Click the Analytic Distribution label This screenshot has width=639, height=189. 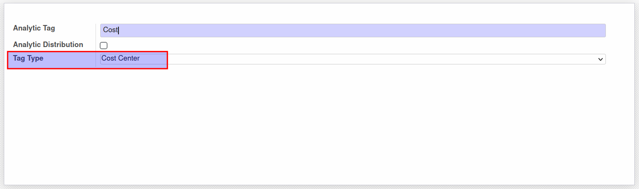(48, 44)
